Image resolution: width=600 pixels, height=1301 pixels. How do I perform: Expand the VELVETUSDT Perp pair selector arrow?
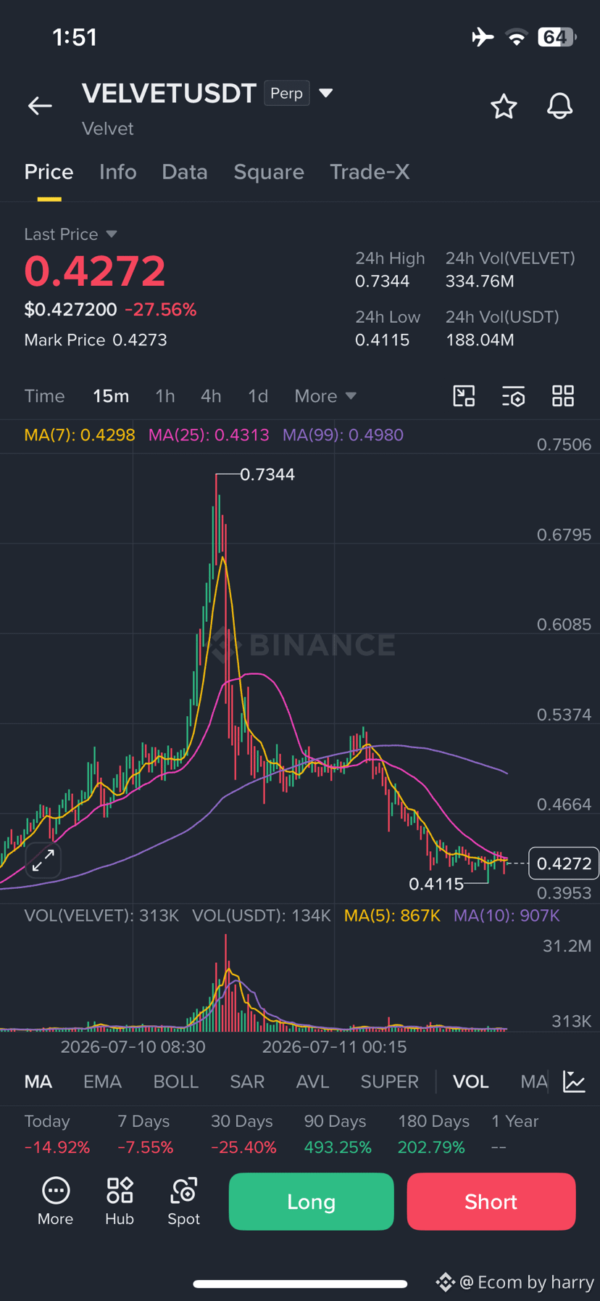point(326,93)
